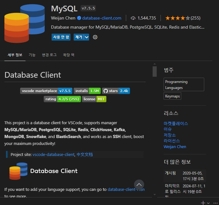The width and height of the screenshot is (219, 205).
Task: Open the vscode-database-client project site link
Action: (53, 154)
